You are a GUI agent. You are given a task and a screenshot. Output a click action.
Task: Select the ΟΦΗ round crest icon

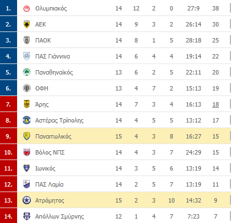tap(26, 88)
